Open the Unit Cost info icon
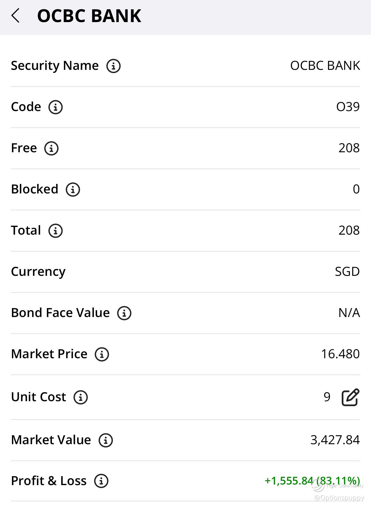 (81, 397)
